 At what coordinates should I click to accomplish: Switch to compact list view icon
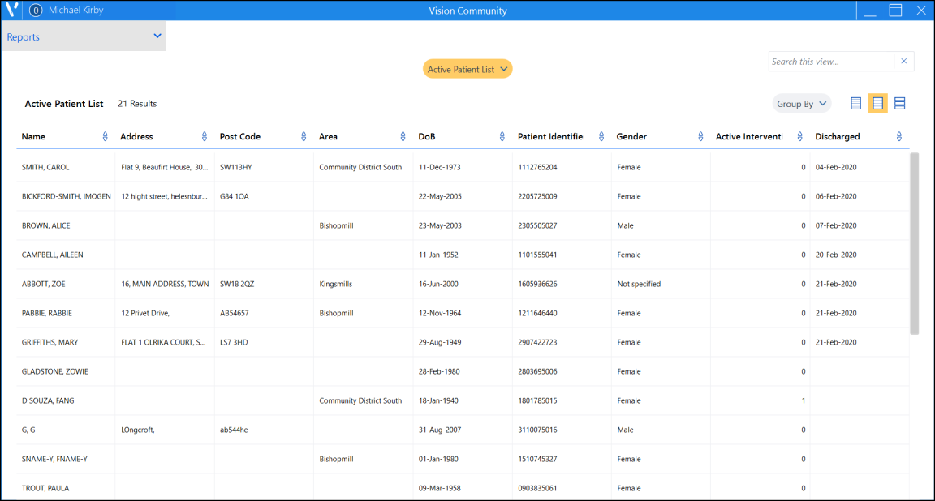pyautogui.click(x=855, y=104)
